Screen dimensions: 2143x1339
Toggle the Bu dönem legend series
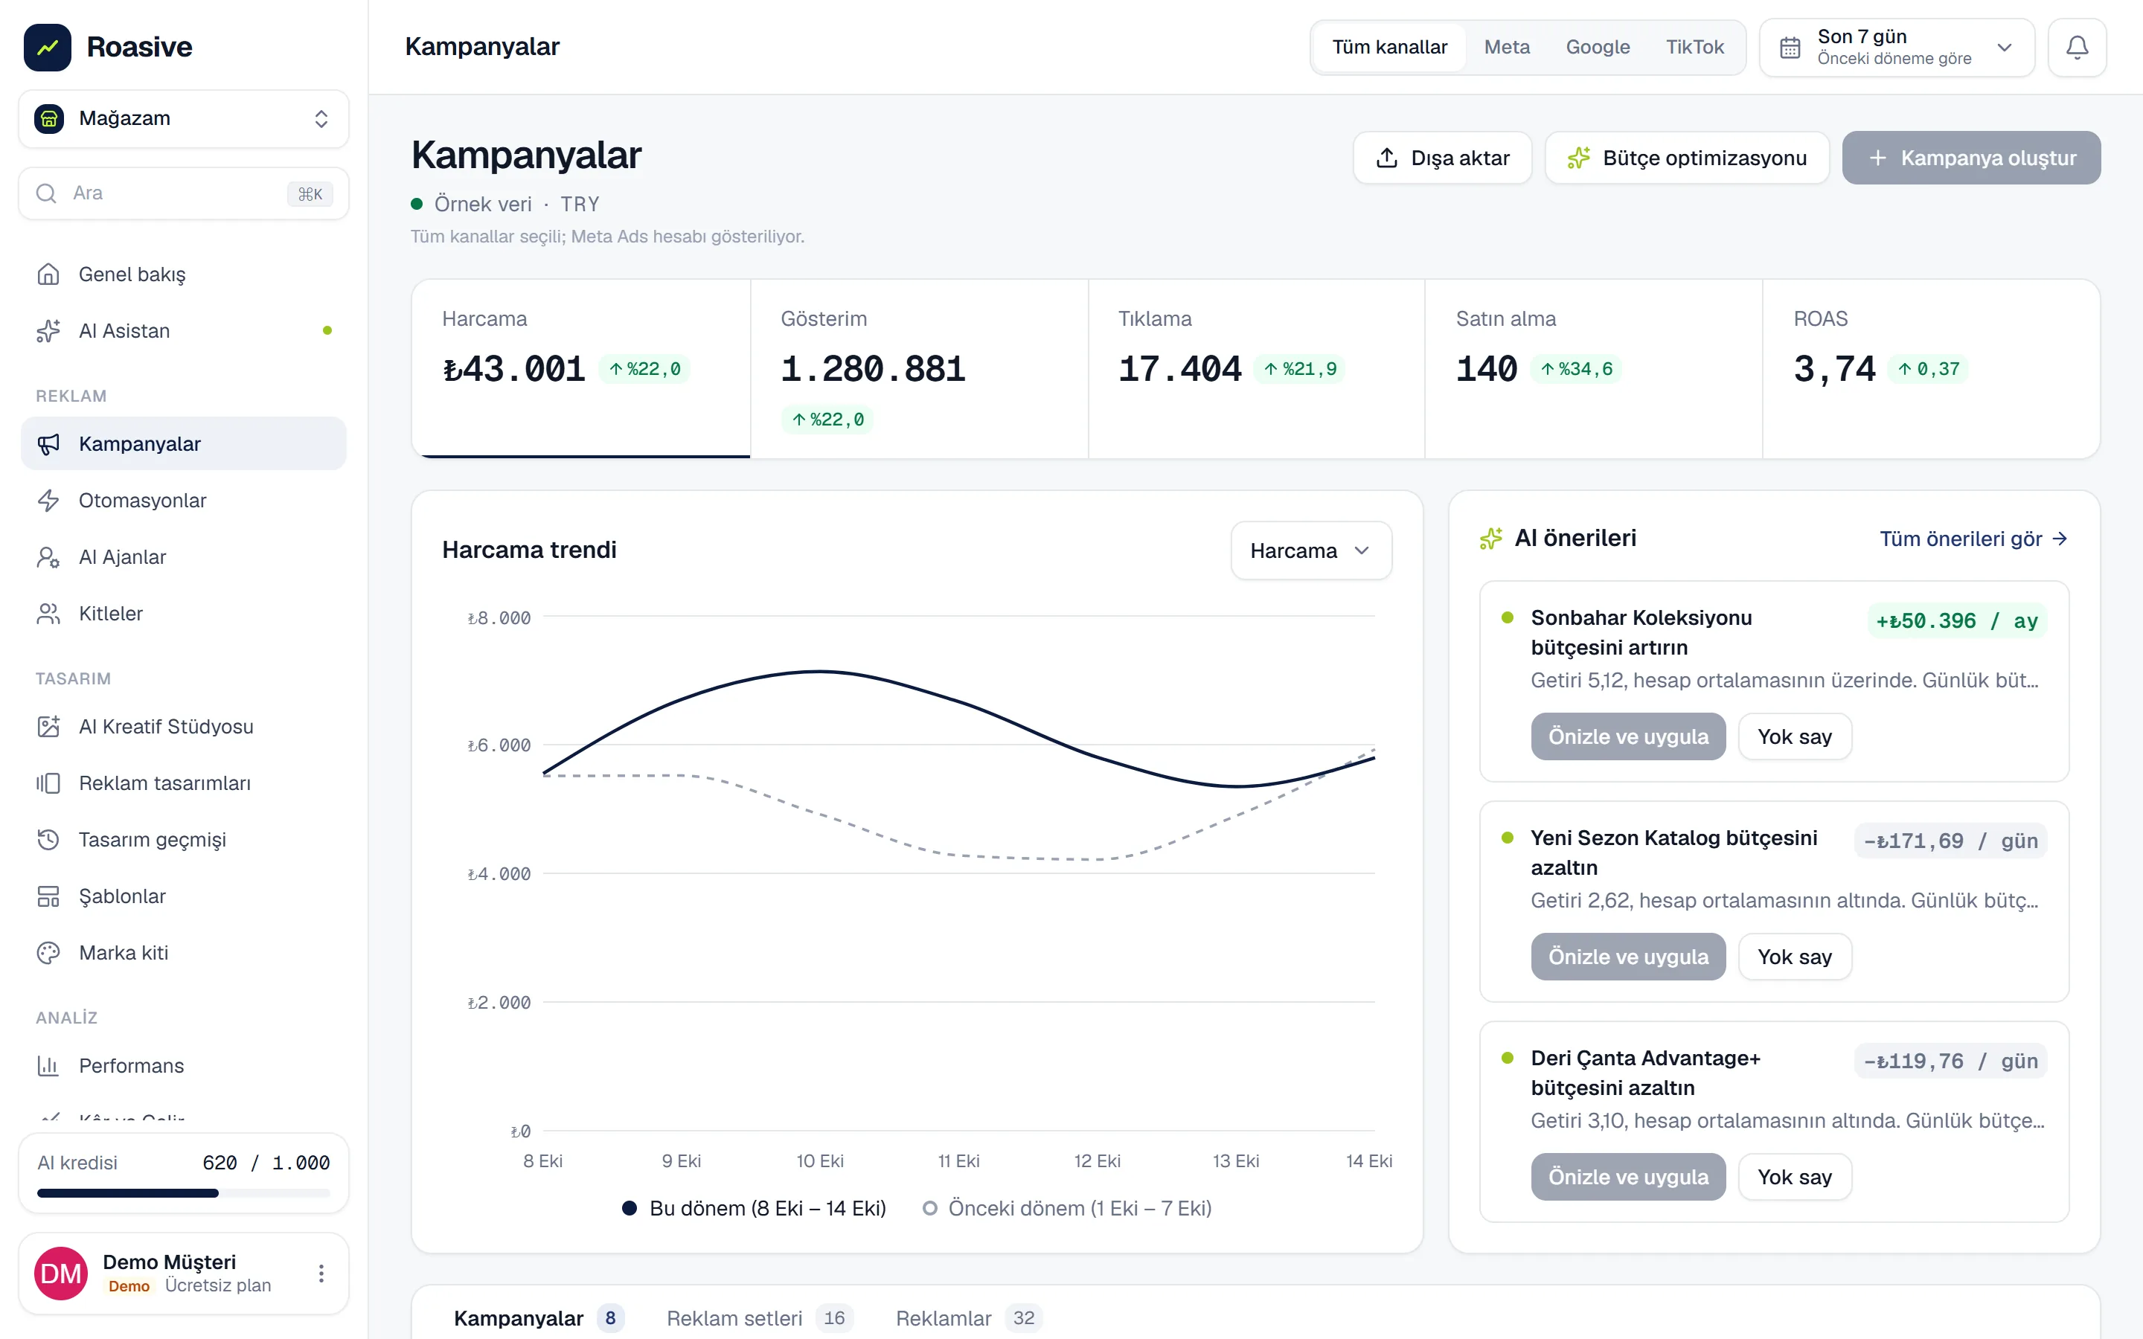[755, 1208]
